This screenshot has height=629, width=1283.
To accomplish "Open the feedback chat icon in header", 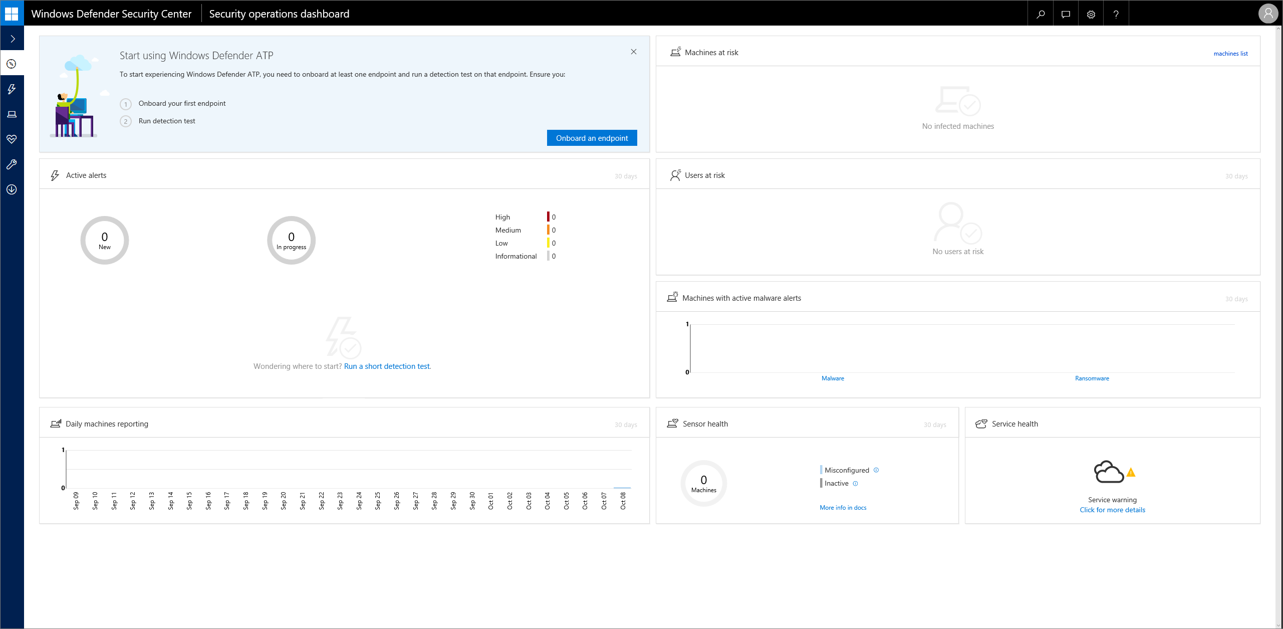I will click(x=1066, y=14).
